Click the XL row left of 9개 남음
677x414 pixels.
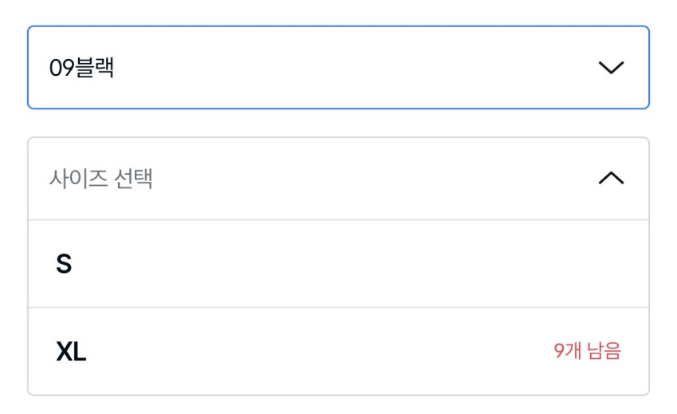pyautogui.click(x=319, y=351)
